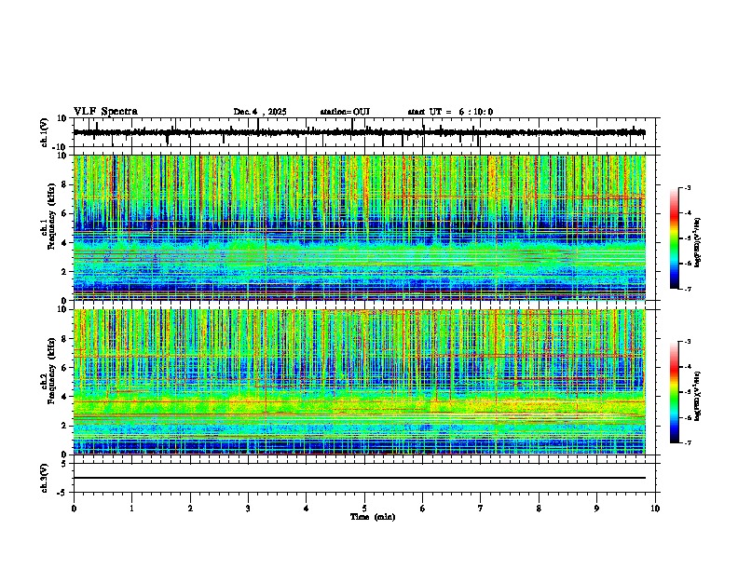
Task: Click time axis tick label "2"
Action: click(x=190, y=509)
